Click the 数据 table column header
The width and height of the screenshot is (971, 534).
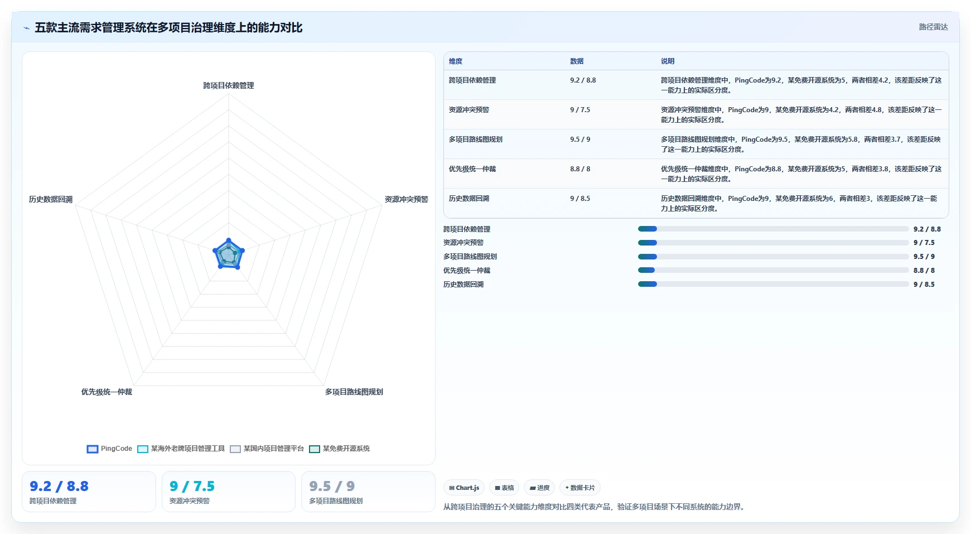[577, 61]
